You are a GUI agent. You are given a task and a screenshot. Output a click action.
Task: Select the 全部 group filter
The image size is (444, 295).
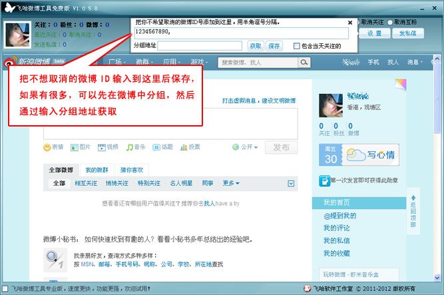(x=59, y=183)
